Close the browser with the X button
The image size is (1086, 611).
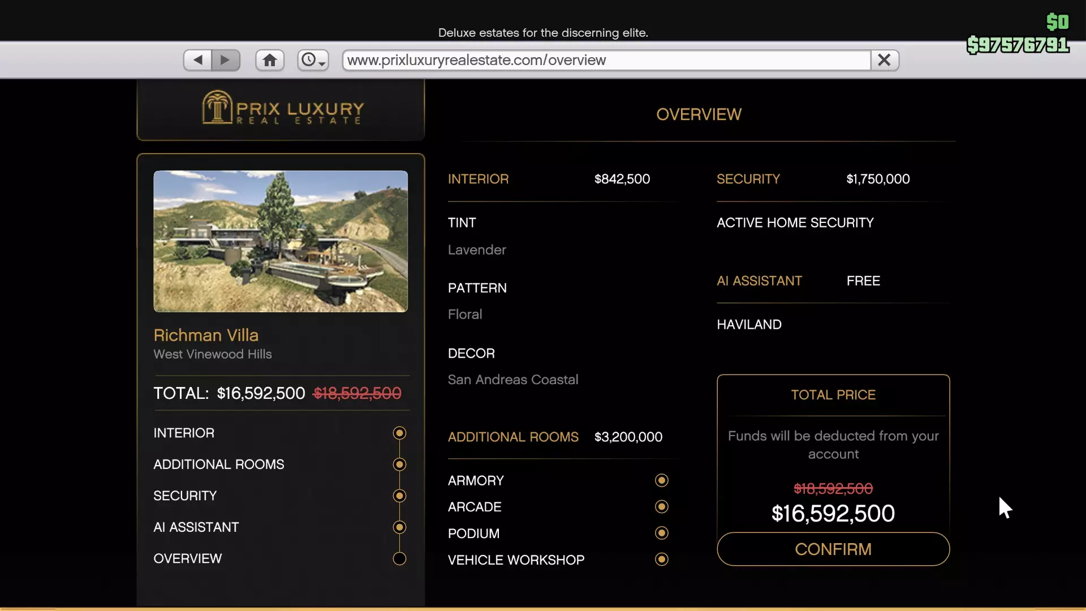(884, 60)
